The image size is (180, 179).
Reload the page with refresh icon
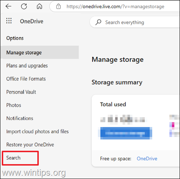coord(24,6)
